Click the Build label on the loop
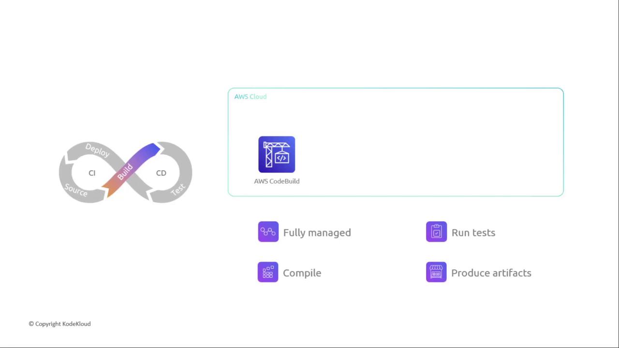 125,172
